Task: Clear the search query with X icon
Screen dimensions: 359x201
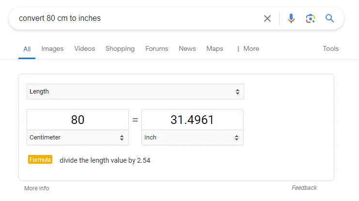Action: point(267,18)
